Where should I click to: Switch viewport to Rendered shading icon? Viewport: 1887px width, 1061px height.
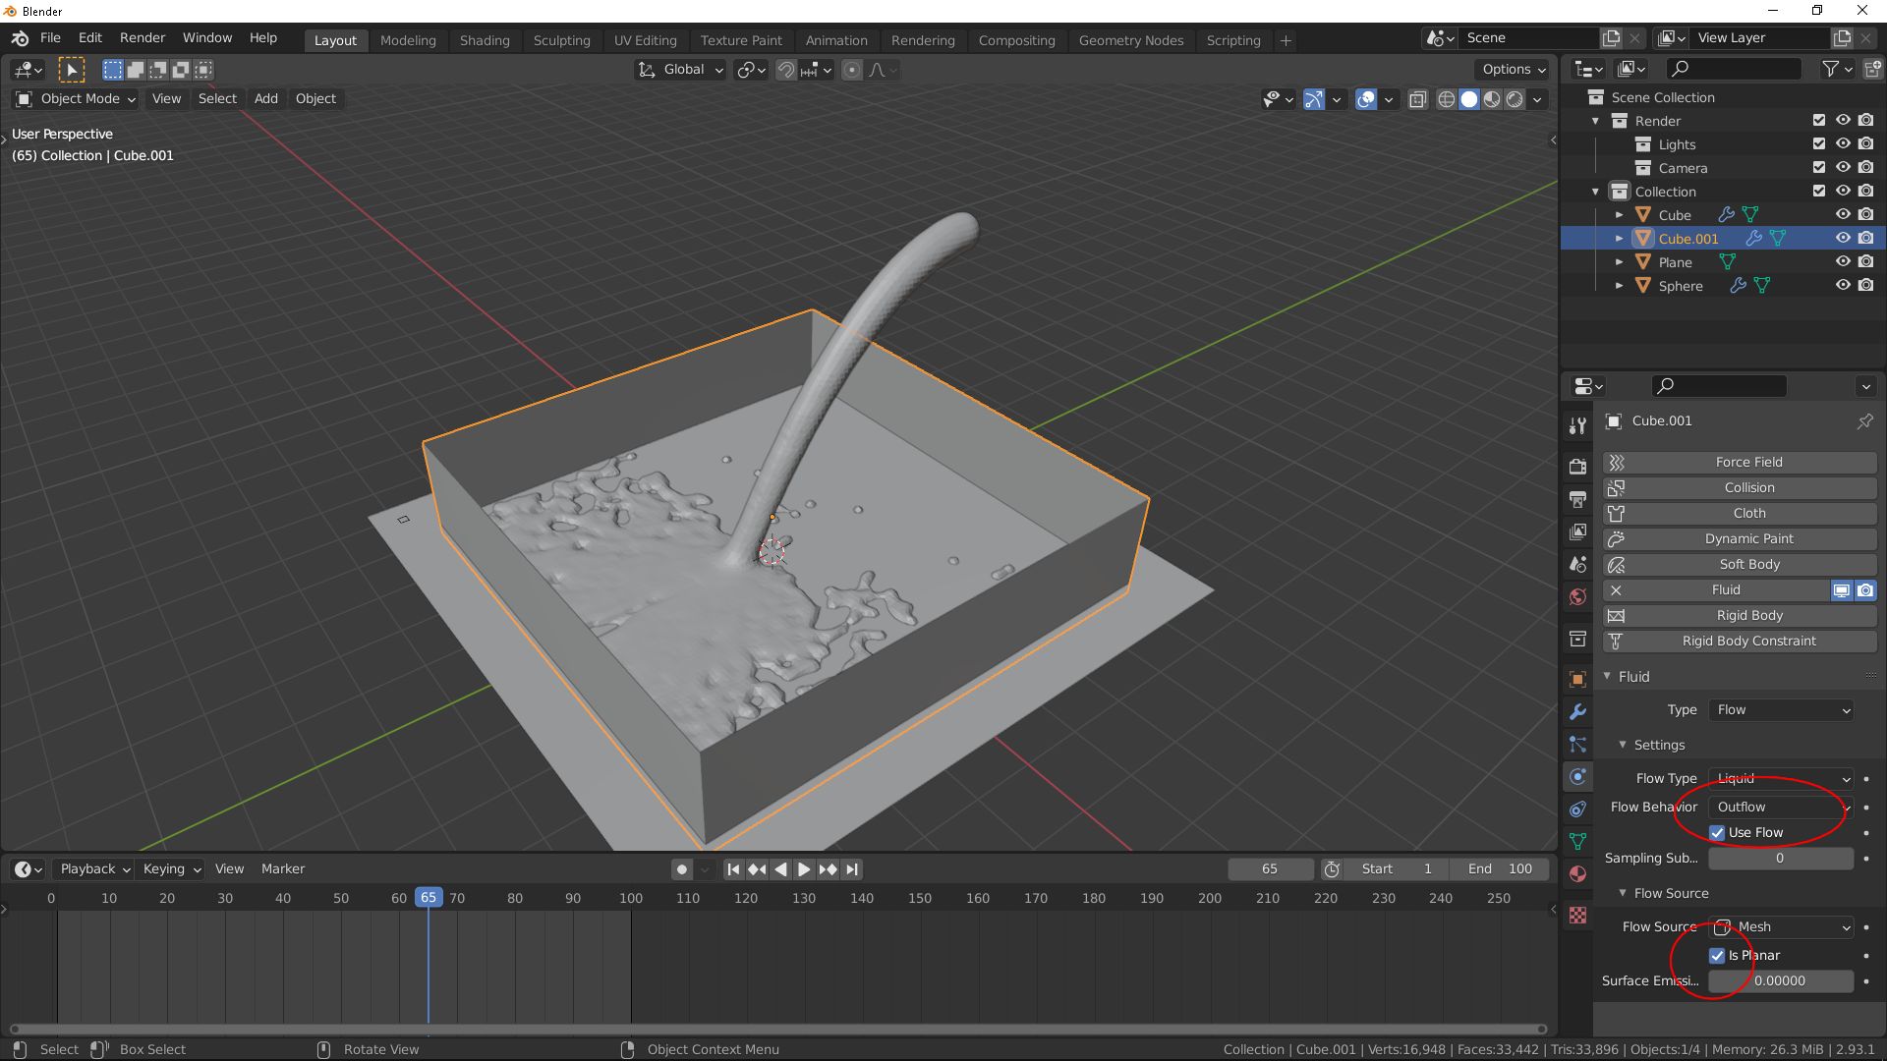coord(1515,99)
